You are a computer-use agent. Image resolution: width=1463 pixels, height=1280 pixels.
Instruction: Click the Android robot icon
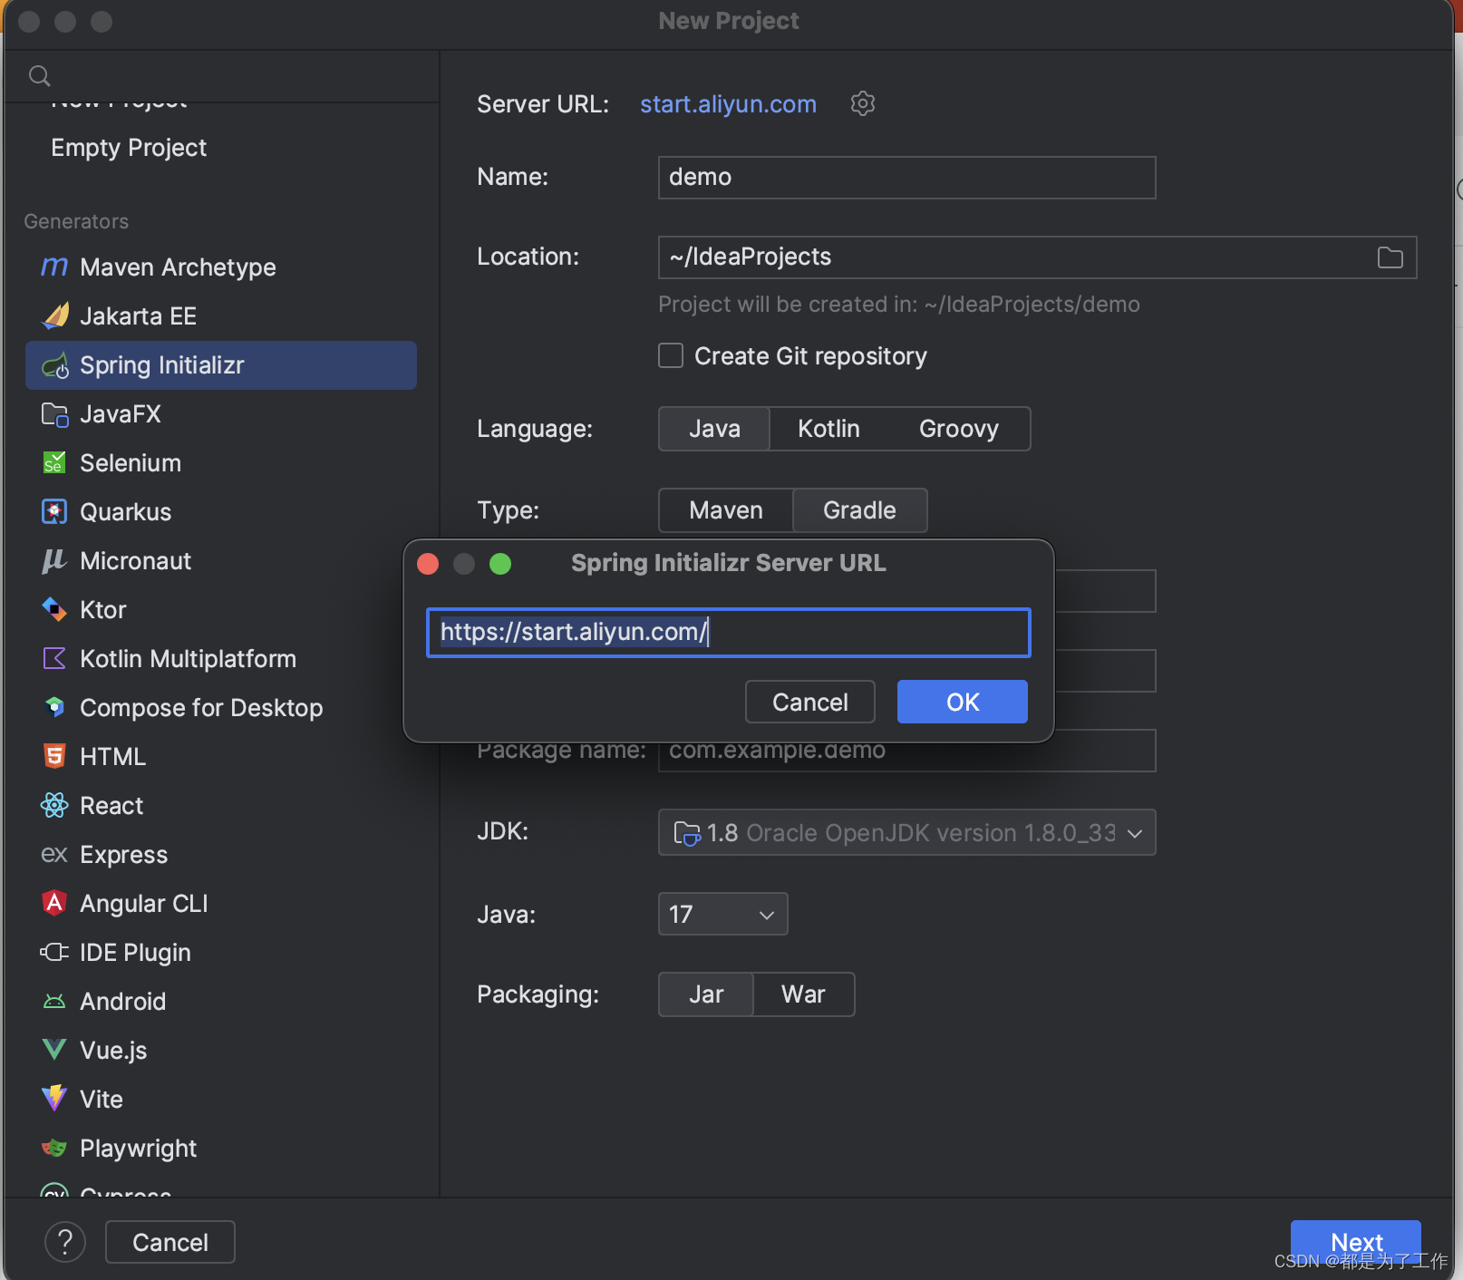pyautogui.click(x=54, y=1002)
